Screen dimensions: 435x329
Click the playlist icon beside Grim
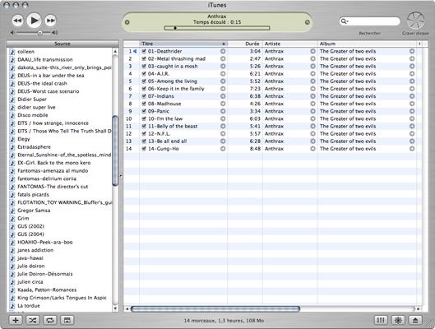click(x=12, y=219)
